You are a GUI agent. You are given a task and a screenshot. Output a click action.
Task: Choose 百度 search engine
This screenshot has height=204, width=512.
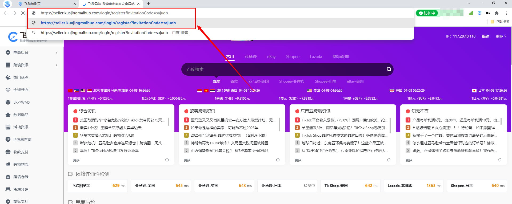pyautogui.click(x=216, y=81)
